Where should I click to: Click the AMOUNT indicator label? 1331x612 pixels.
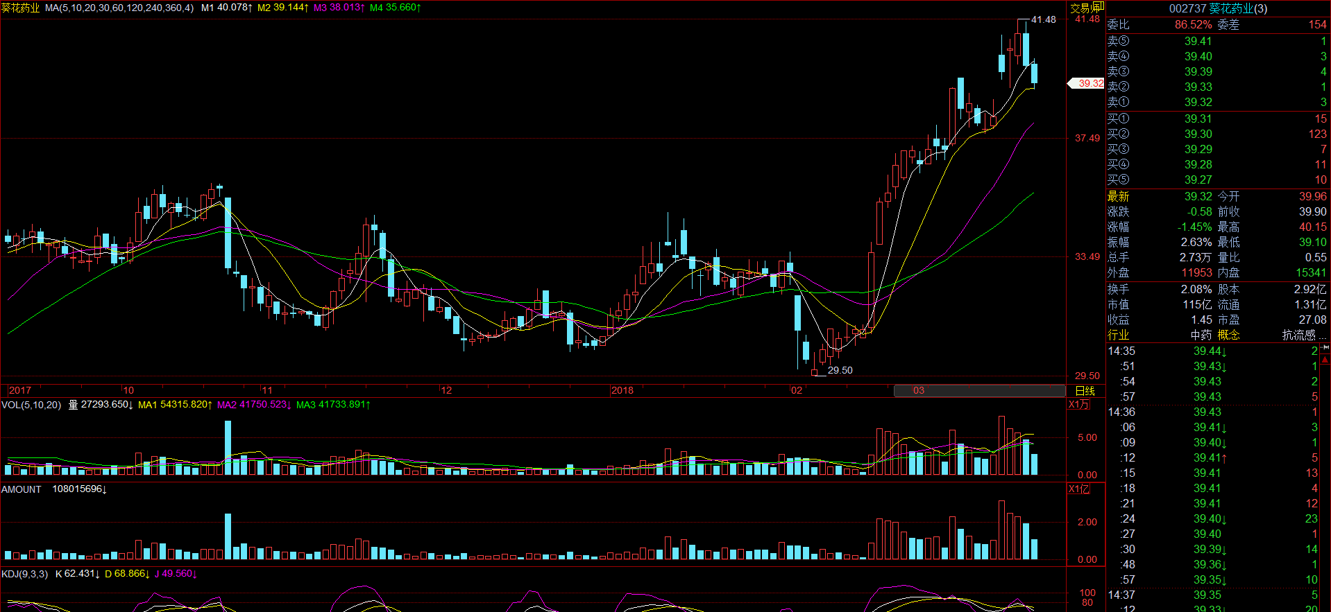22,489
